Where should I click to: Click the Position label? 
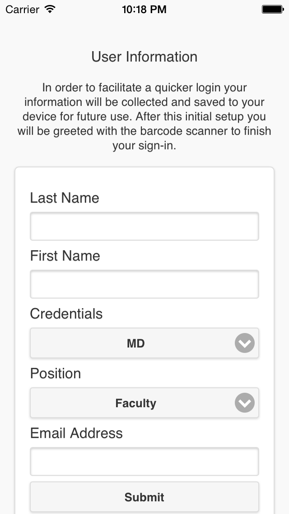click(55, 373)
